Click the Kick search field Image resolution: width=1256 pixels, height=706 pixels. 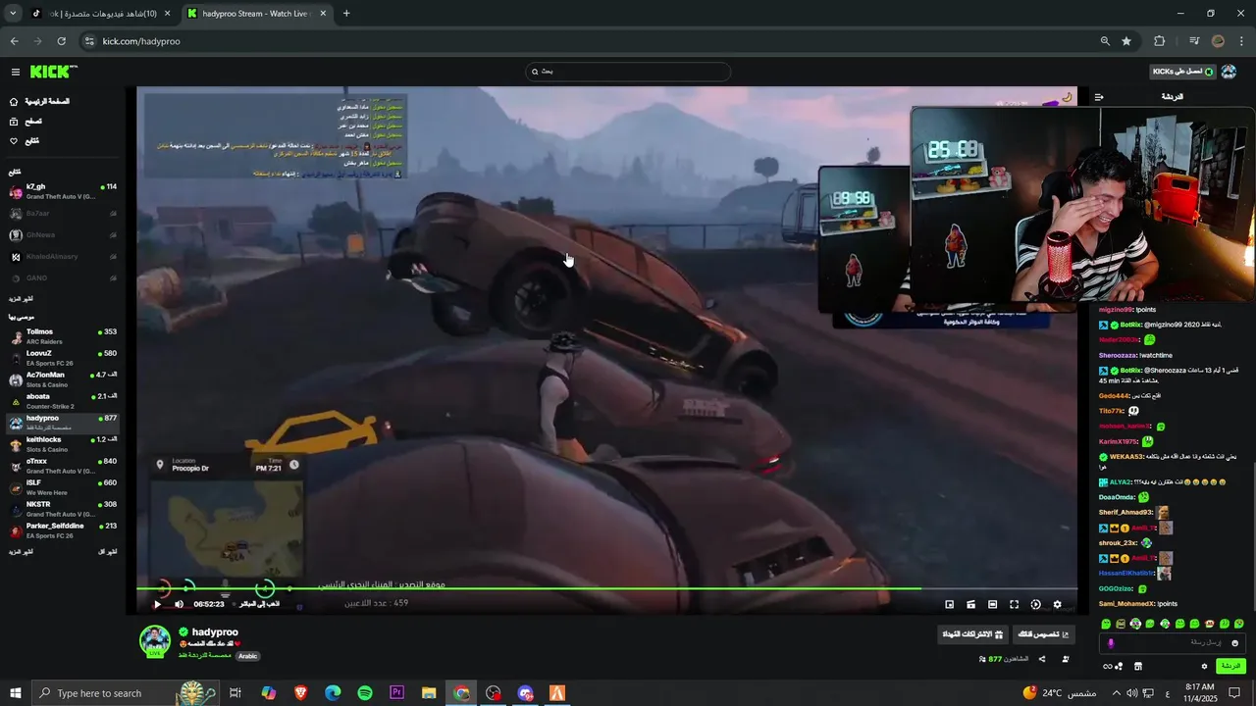[628, 72]
